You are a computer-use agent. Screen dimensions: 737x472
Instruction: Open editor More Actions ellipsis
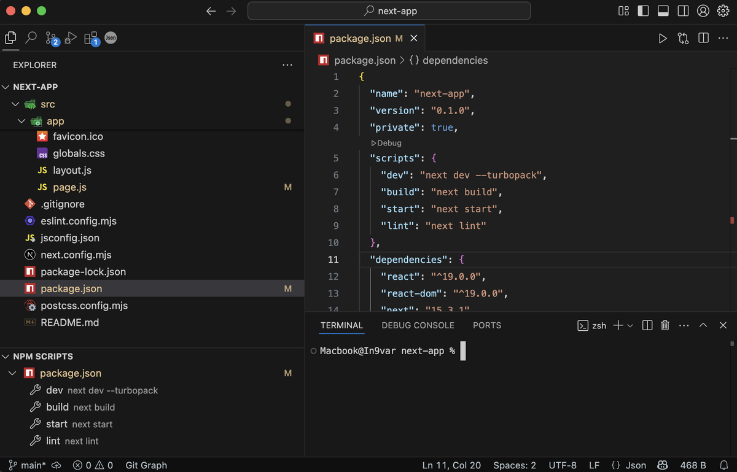coord(723,39)
